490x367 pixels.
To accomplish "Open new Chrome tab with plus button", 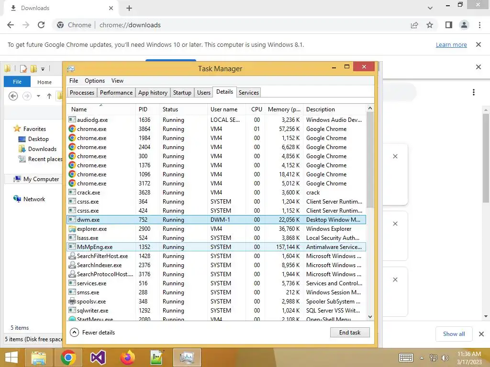I will pos(129,8).
